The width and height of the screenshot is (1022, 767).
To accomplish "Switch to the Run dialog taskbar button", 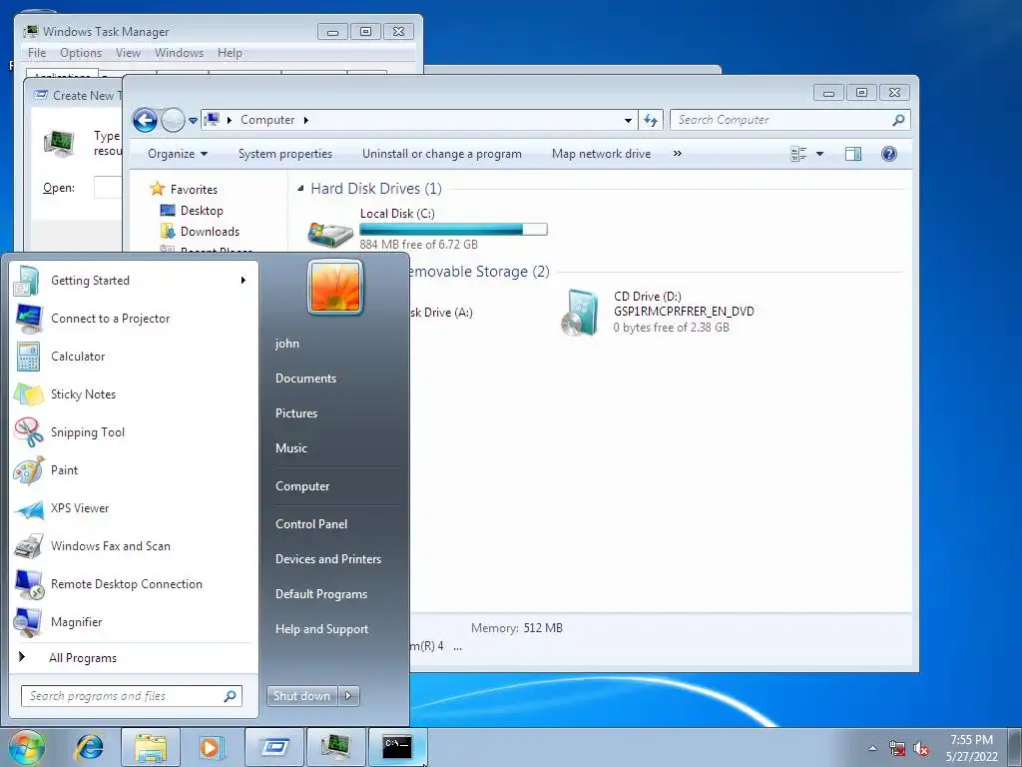I will click(x=274, y=747).
